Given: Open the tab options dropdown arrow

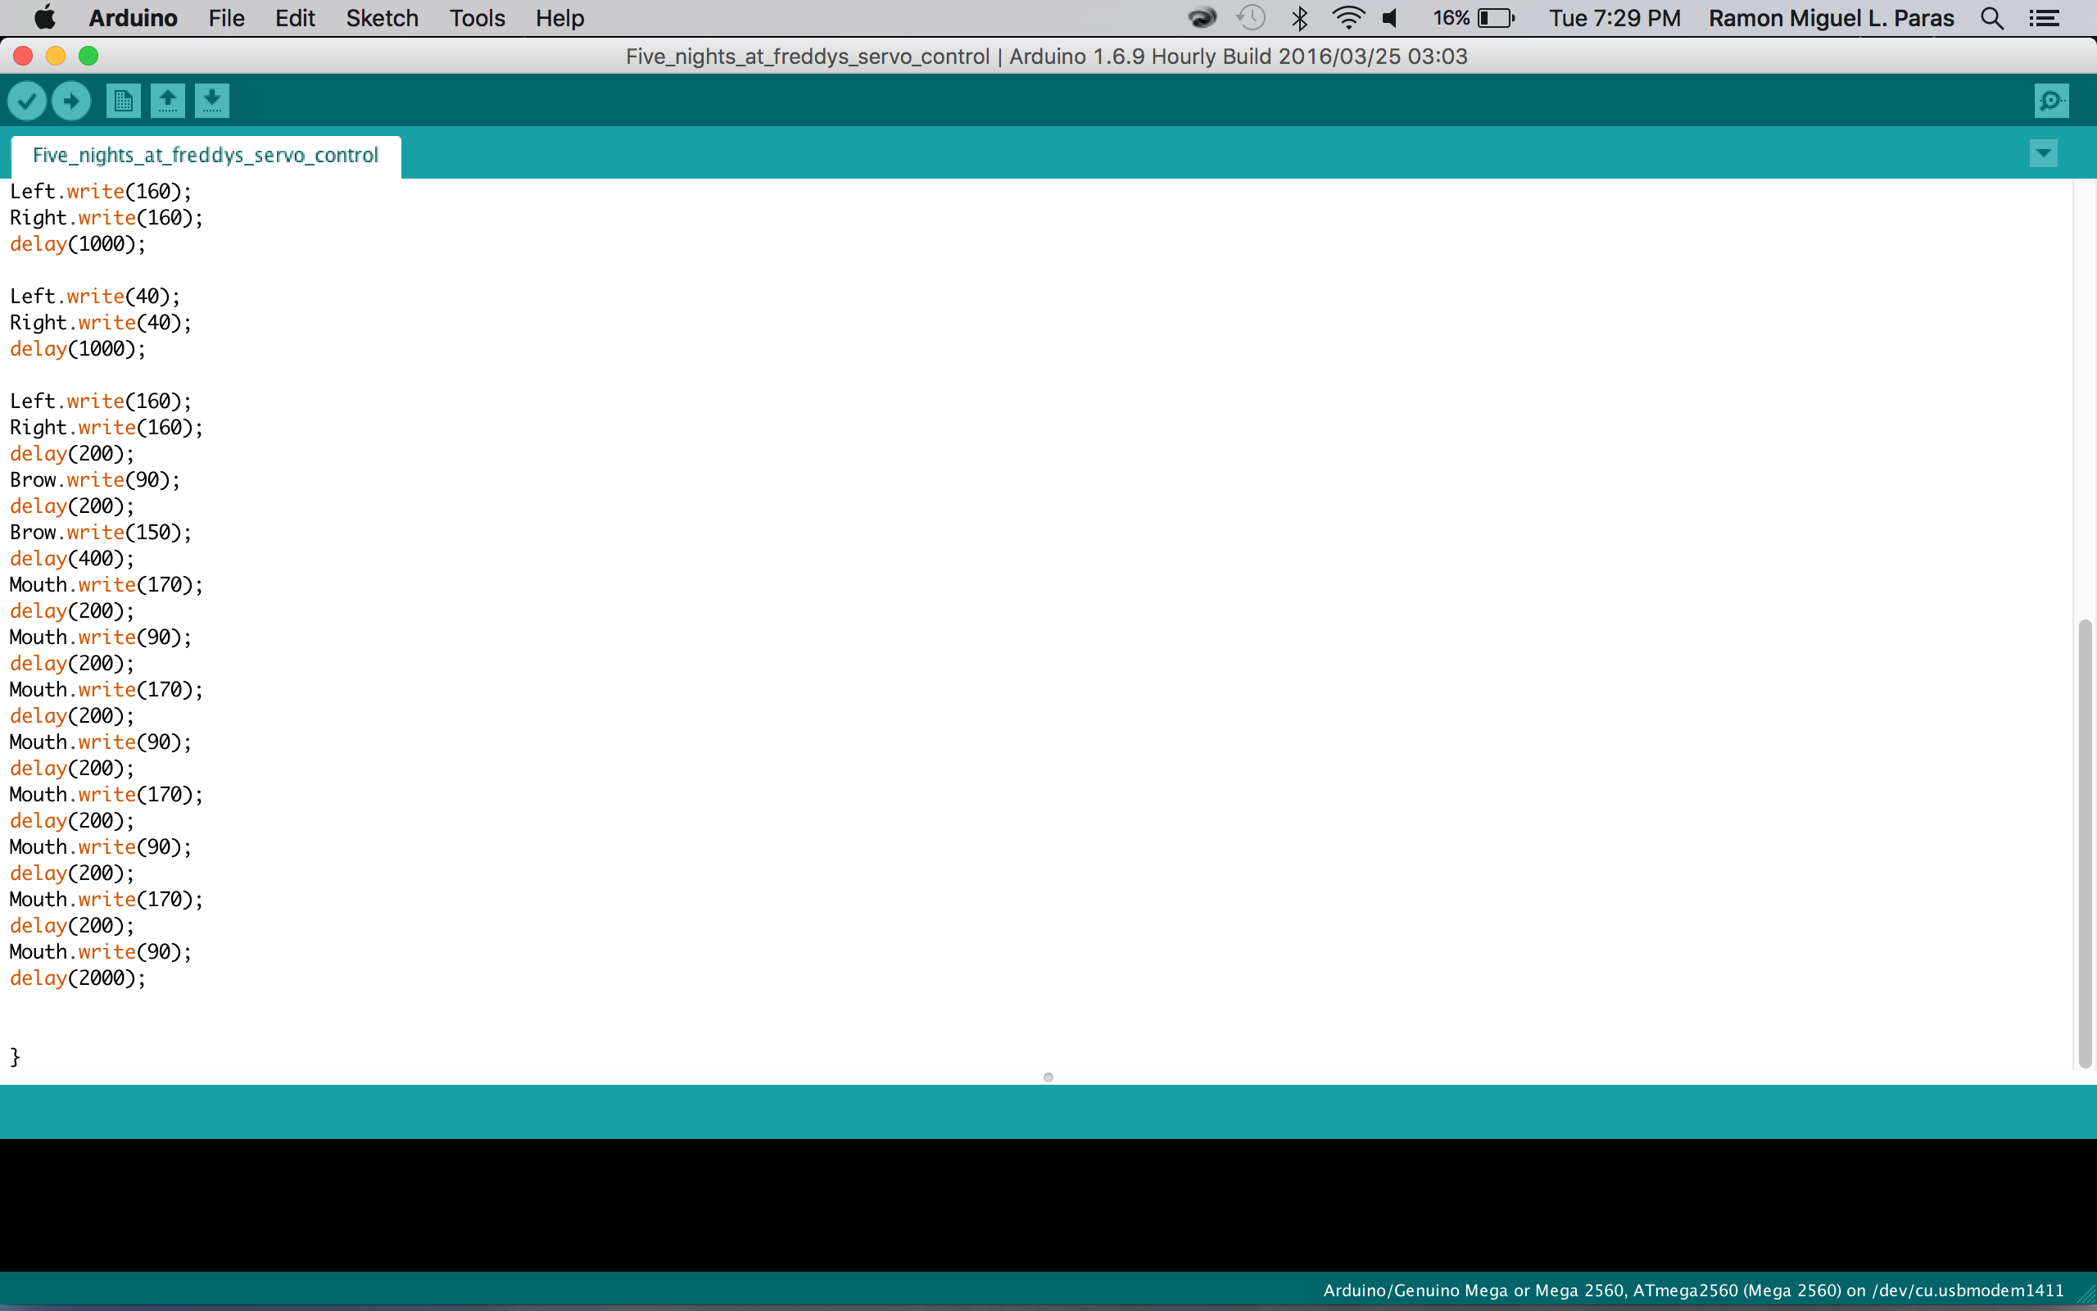Looking at the screenshot, I should tap(2043, 153).
